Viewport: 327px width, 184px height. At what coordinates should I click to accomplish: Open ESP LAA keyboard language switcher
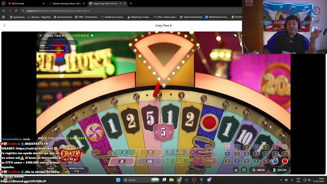click(298, 180)
